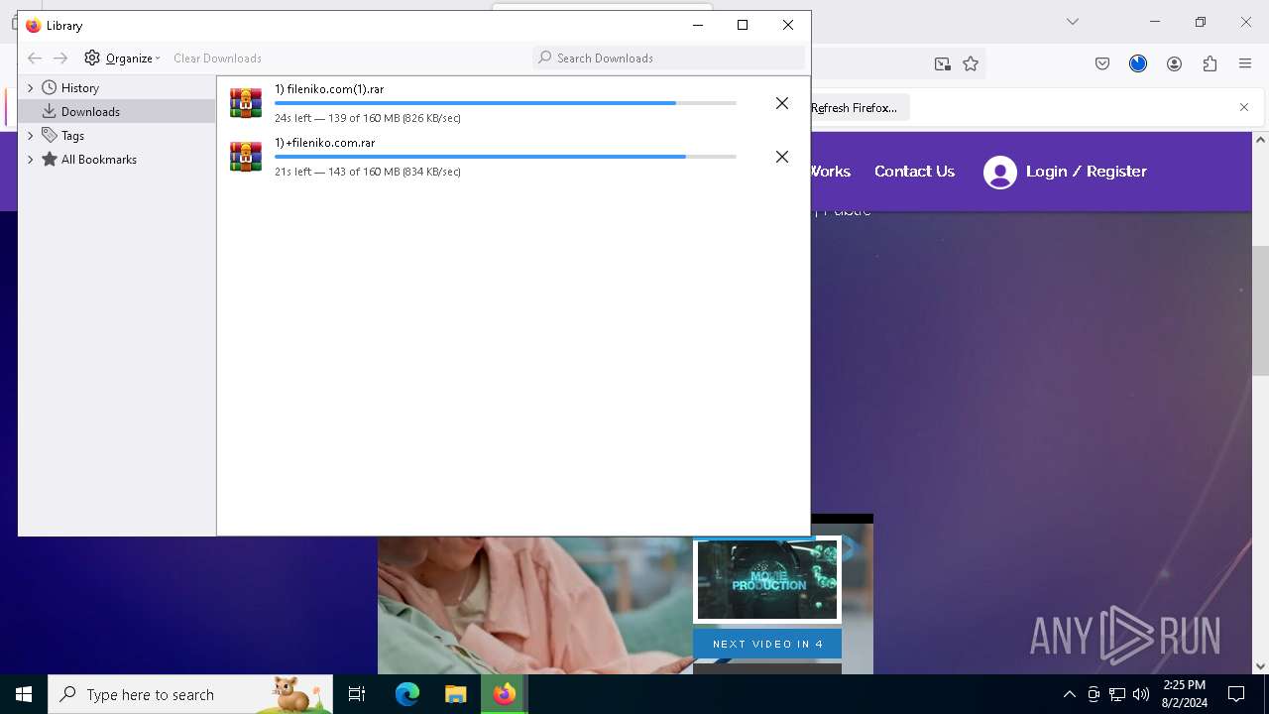
Task: Click the fileniko.com(1).rar archive icon
Action: [246, 103]
